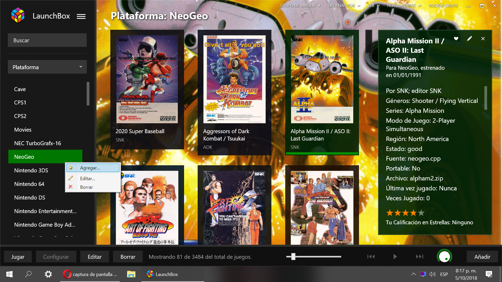Select CPS2 platform
Screen dimensions: 502x282
[45, 116]
